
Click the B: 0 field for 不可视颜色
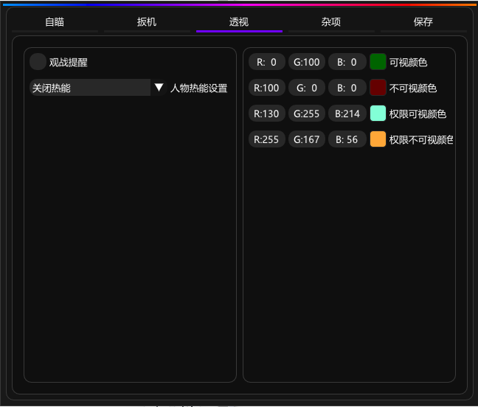point(347,88)
